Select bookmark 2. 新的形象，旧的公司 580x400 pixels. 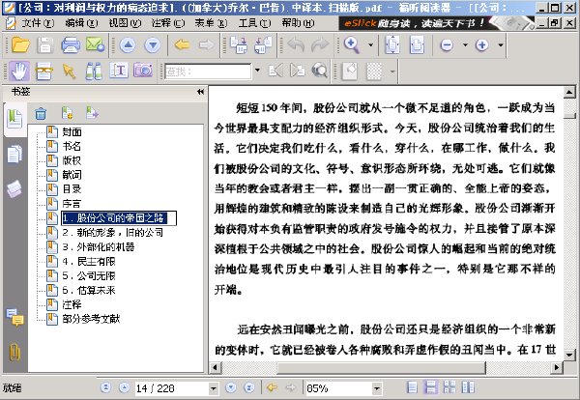[x=113, y=232]
